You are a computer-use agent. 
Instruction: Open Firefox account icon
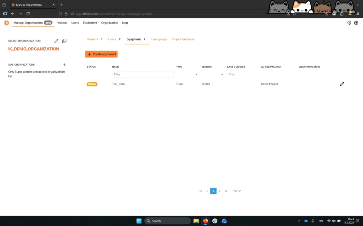point(334,14)
